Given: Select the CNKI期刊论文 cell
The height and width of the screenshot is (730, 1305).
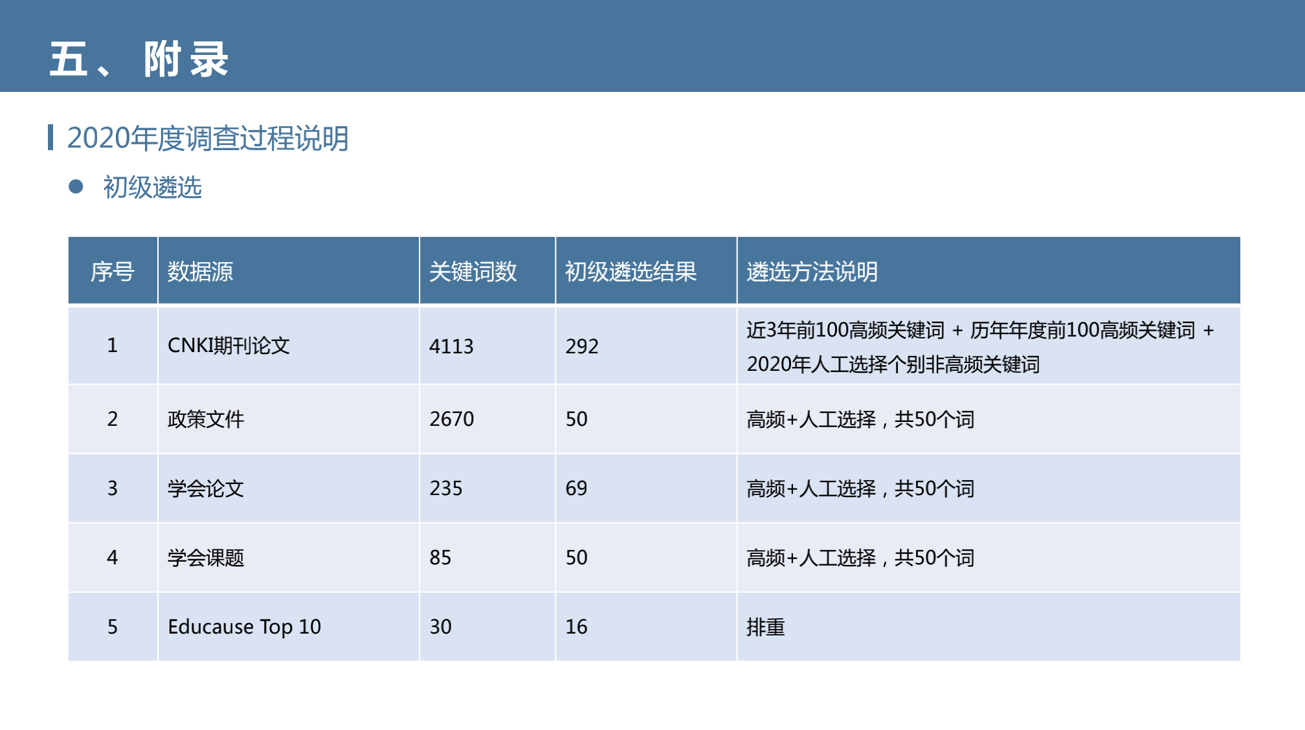Looking at the screenshot, I should tap(229, 346).
